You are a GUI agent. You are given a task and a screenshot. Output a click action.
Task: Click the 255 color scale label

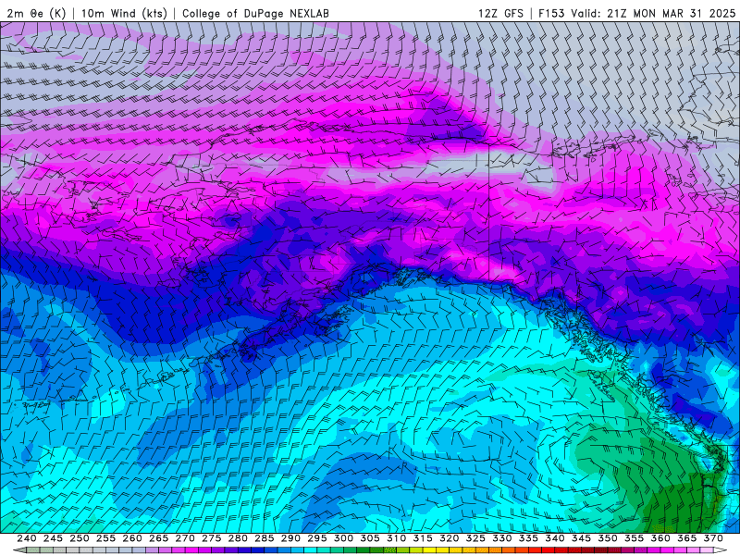pos(105,538)
